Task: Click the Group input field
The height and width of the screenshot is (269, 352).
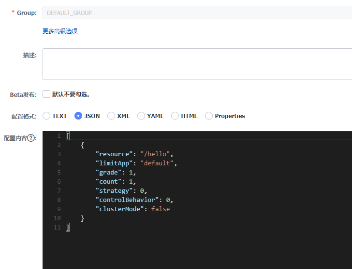Action: pos(197,13)
